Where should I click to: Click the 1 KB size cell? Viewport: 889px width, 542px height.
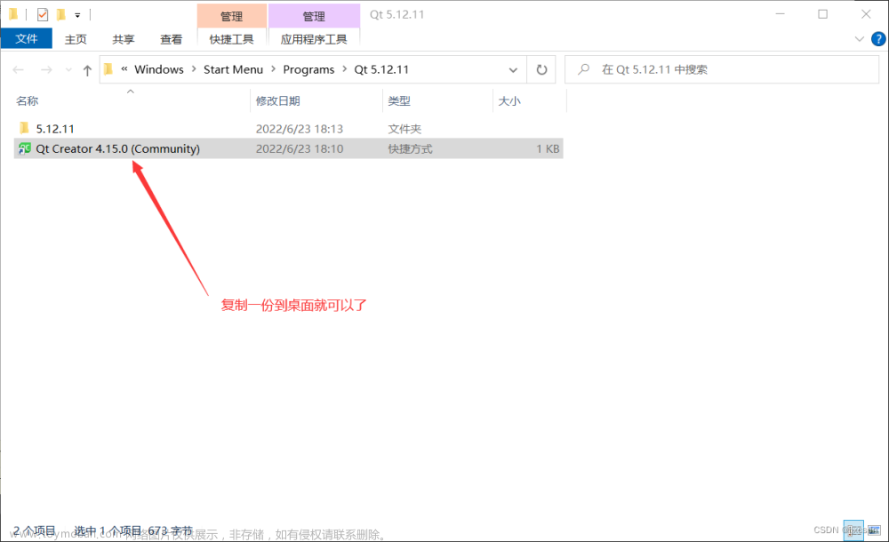point(548,148)
